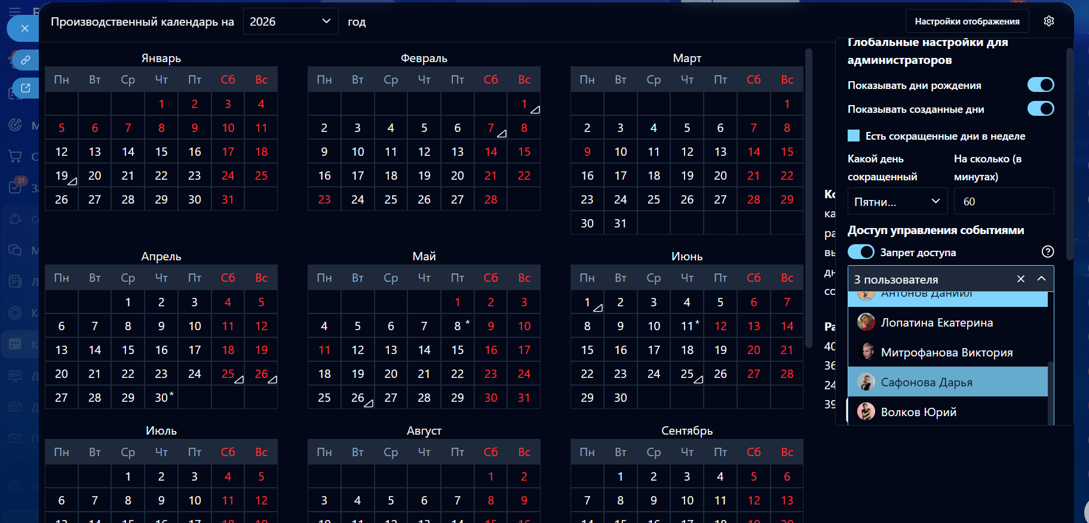Click April 25 with the corner marker
Viewport: 1089px width, 523px height.
point(228,374)
